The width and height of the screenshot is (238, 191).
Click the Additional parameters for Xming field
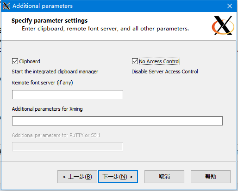(117, 121)
